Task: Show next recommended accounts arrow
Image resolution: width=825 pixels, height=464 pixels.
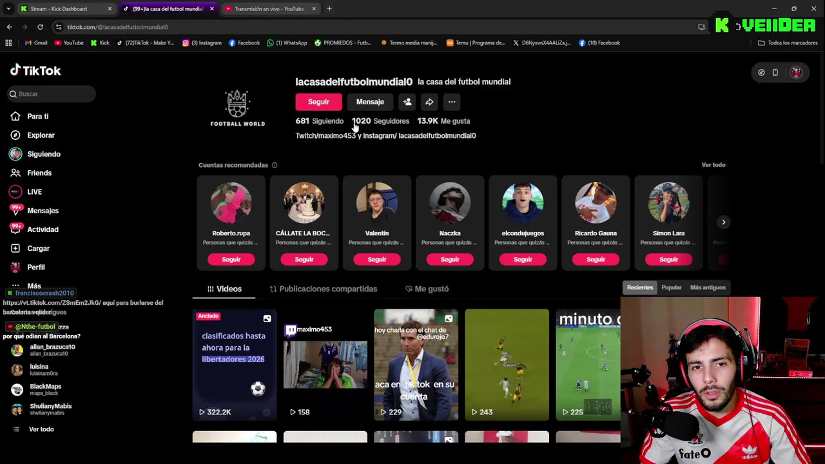Action: point(723,222)
